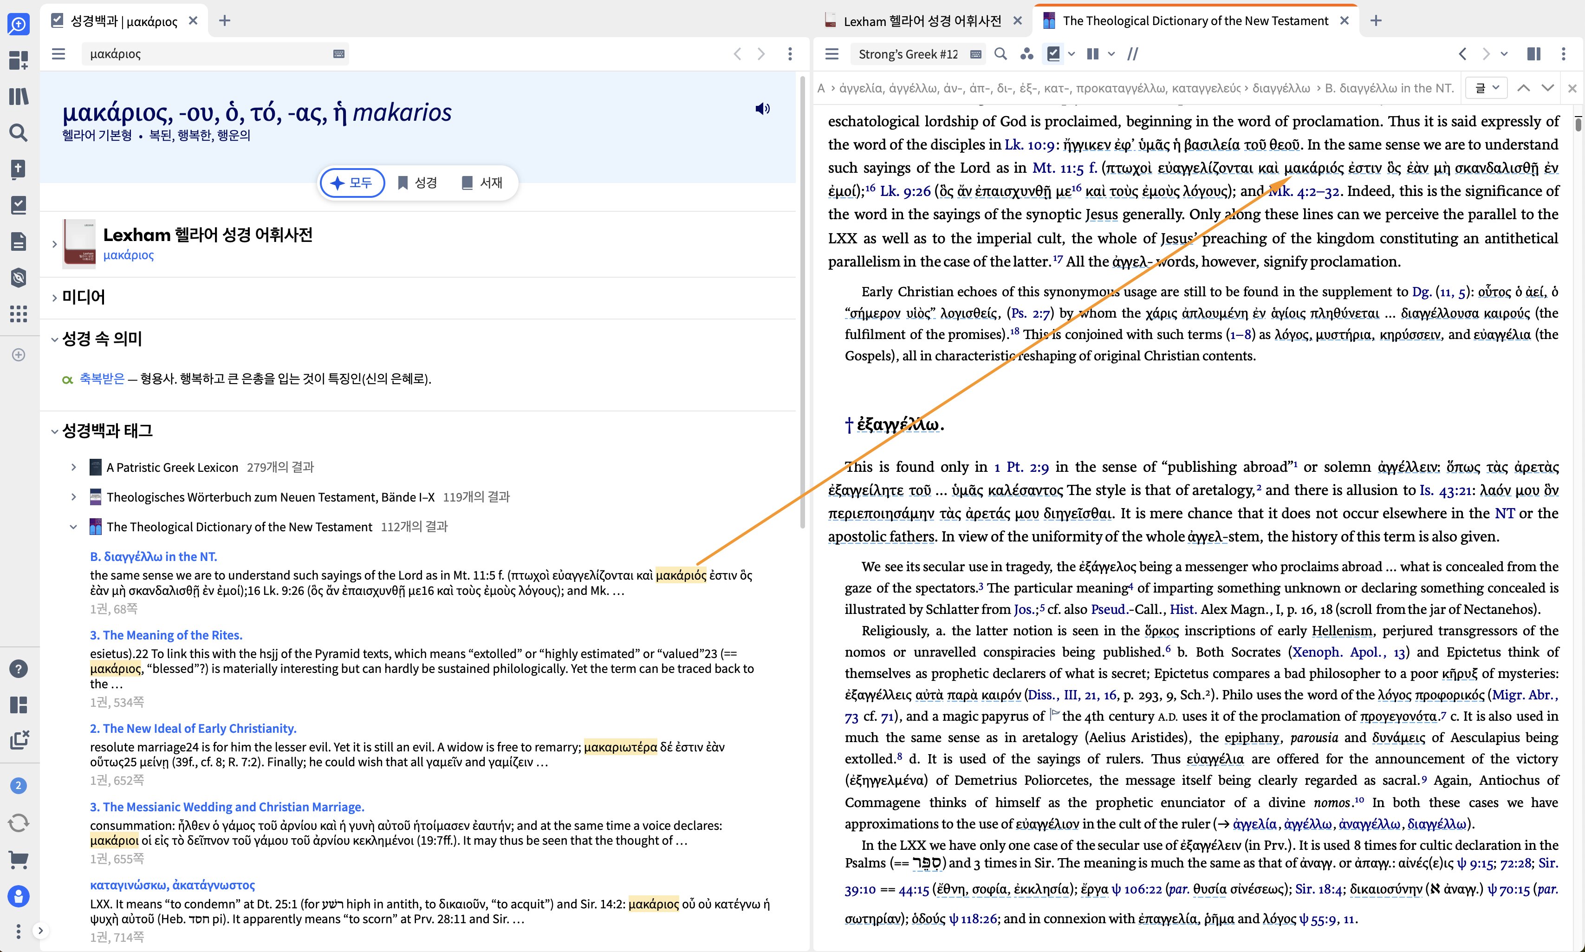The image size is (1585, 952).
Task: Click the parallel resources double-slash icon
Action: 1133,54
